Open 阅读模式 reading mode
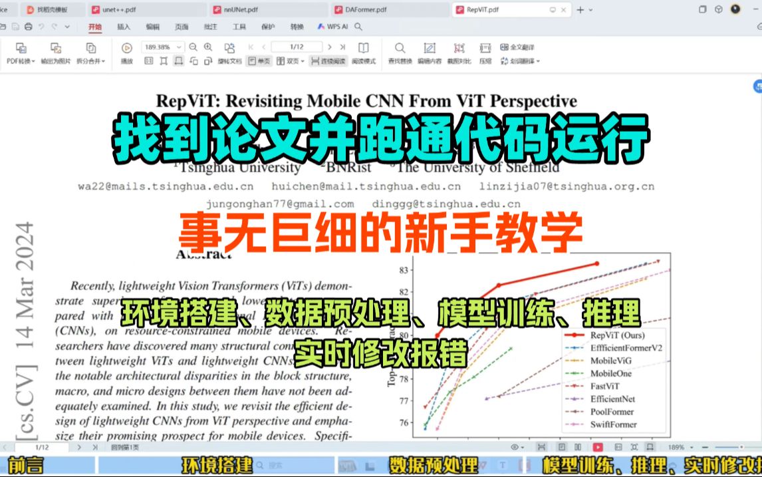Image resolution: width=762 pixels, height=477 pixels. pyautogui.click(x=364, y=53)
